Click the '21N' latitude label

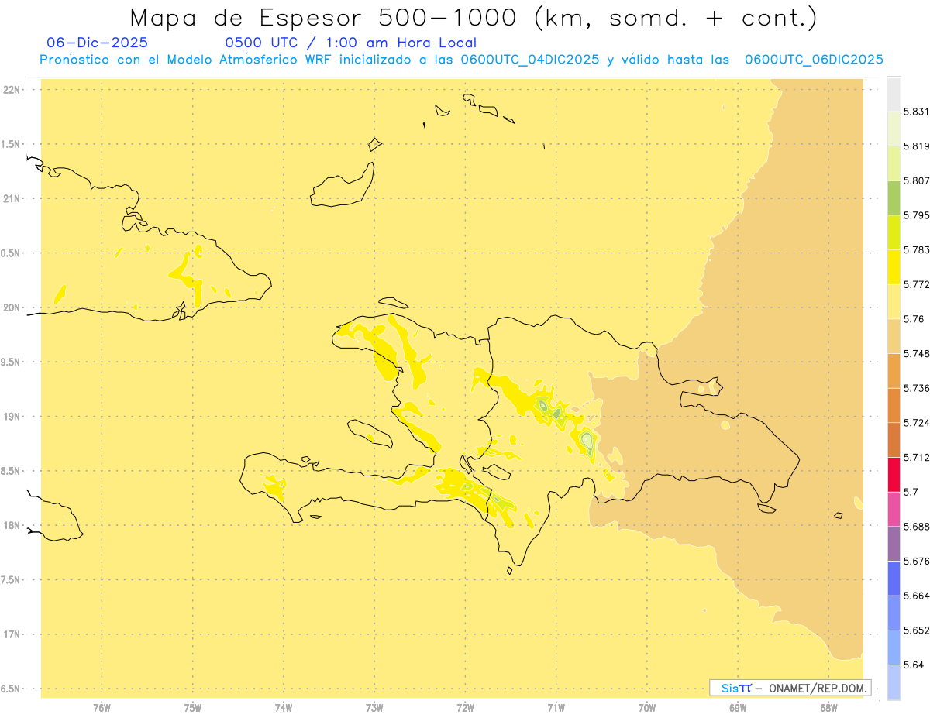pyautogui.click(x=12, y=199)
